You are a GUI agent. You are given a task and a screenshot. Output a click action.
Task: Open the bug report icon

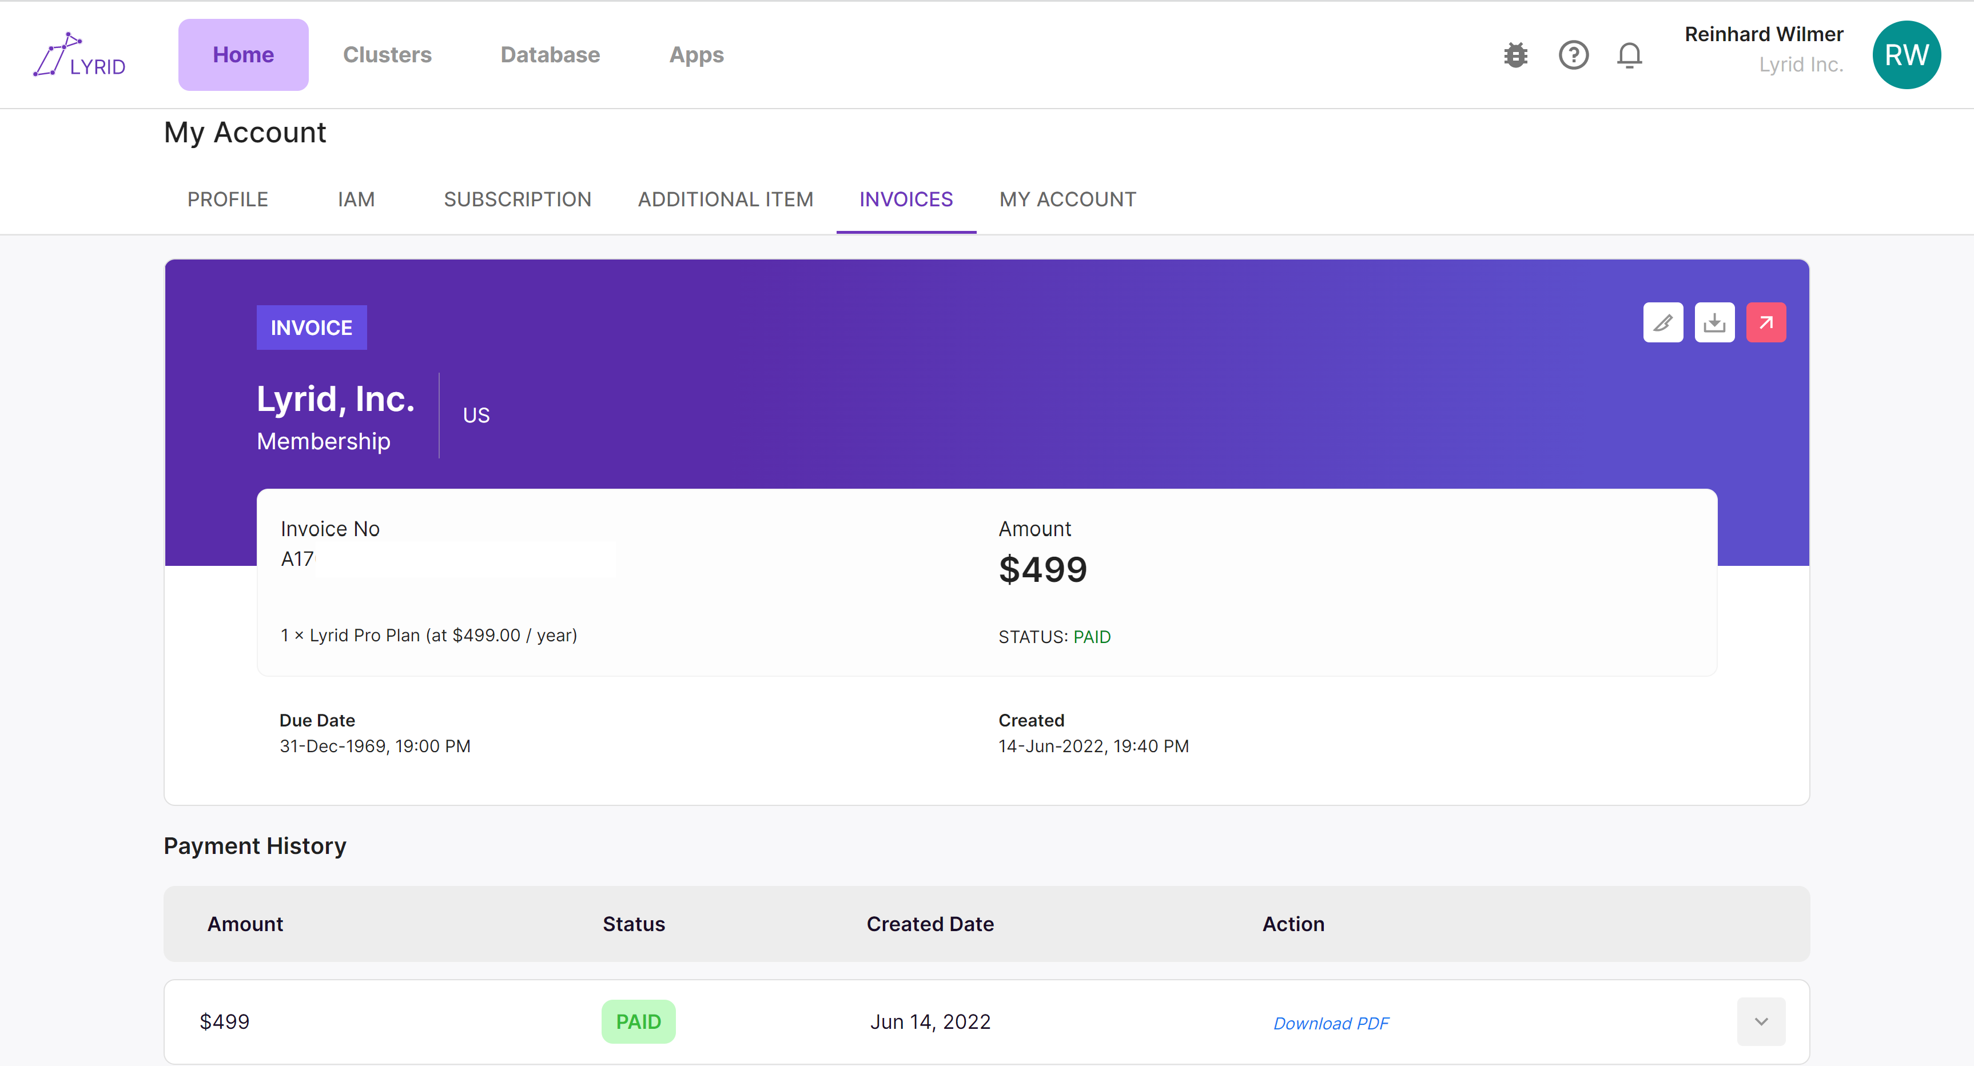1515,55
